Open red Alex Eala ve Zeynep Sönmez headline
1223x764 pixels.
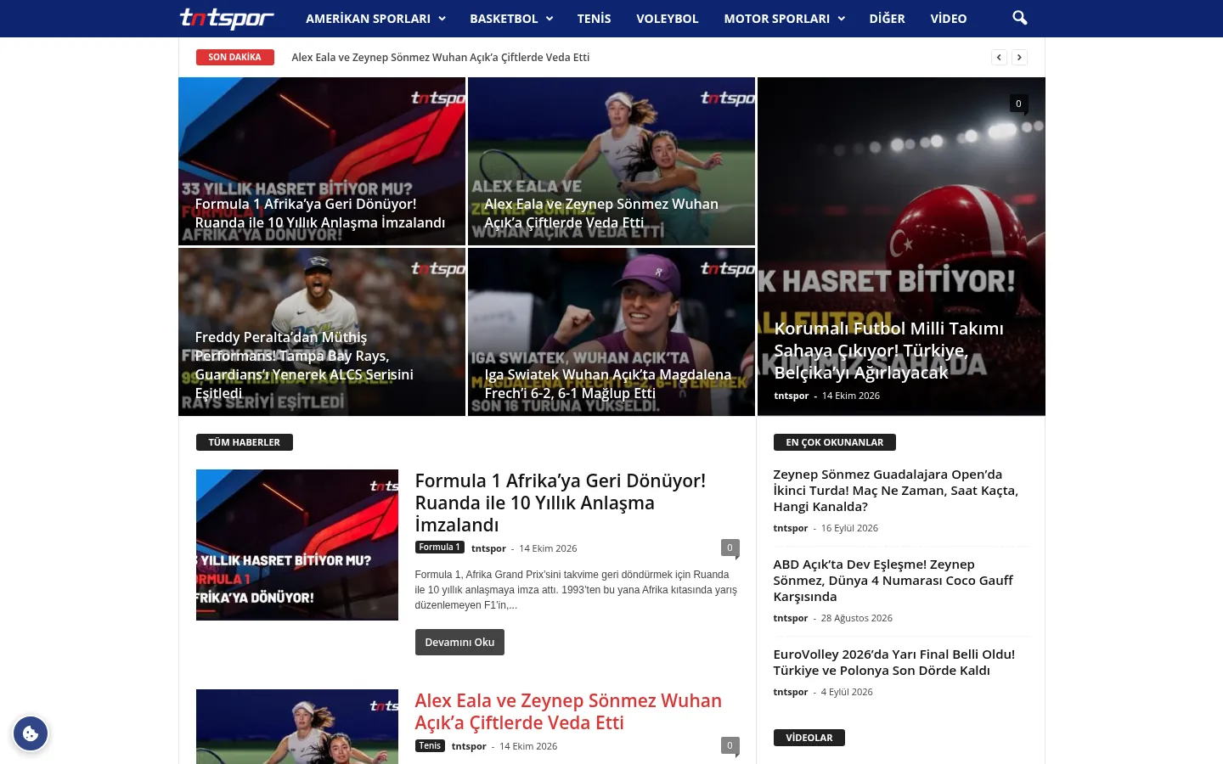(x=568, y=711)
